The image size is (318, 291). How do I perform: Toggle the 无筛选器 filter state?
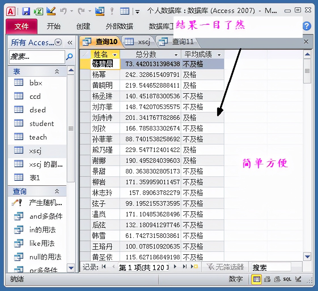(x=224, y=267)
